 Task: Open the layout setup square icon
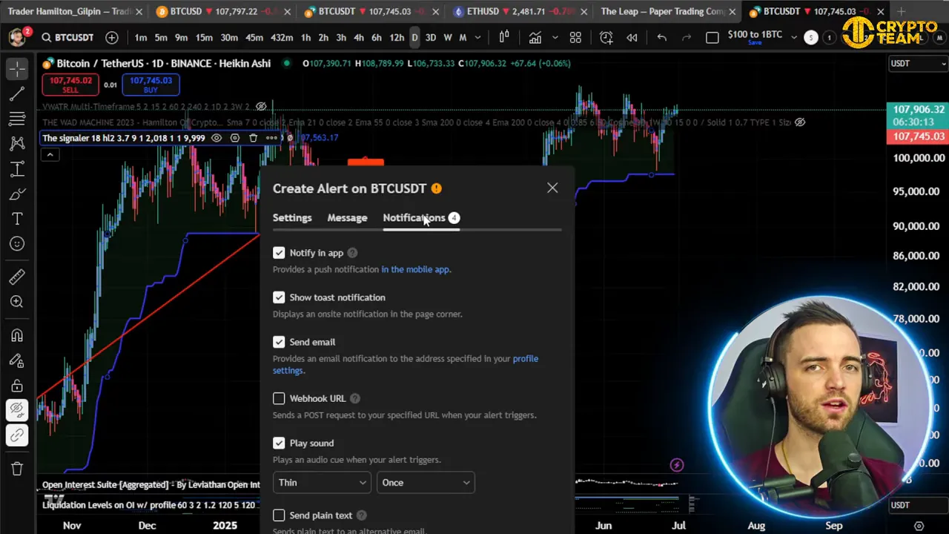pos(712,38)
